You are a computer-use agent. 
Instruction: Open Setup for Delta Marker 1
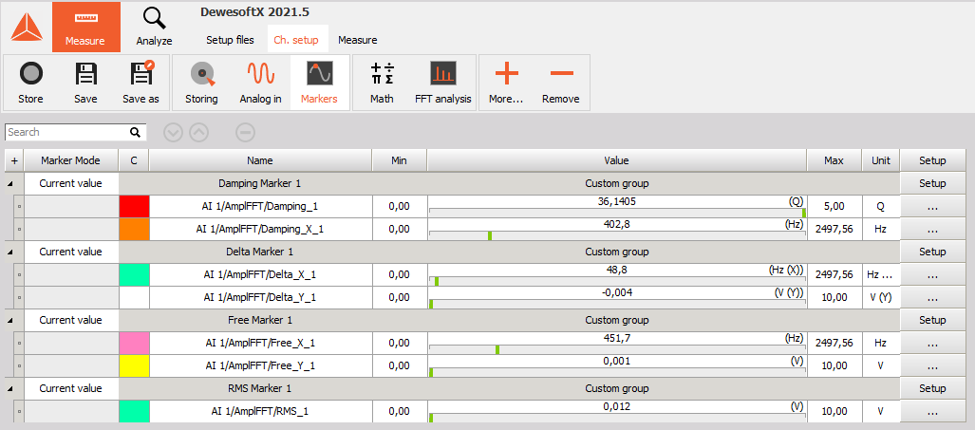[932, 252]
